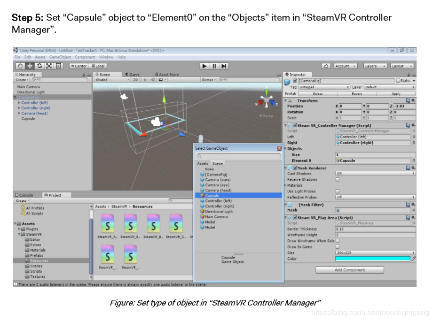Switch to Assets tab in Select GameObject

(203, 163)
